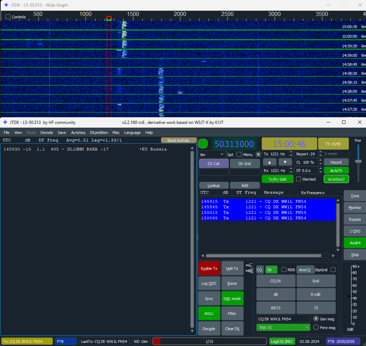Open the View menu
The height and width of the screenshot is (346, 366).
pos(18,133)
